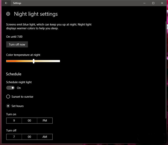The width and height of the screenshot is (168, 145).
Task: Set color temperature to the white end
Action: (59, 61)
